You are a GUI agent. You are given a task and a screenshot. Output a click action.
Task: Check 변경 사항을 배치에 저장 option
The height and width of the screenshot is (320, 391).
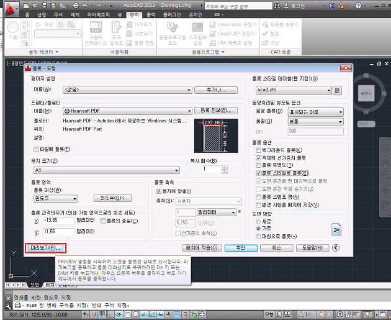pos(258,205)
